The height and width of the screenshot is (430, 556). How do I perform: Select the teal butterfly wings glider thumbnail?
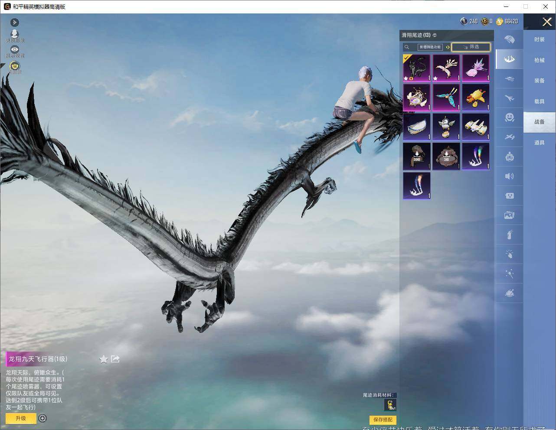click(446, 97)
